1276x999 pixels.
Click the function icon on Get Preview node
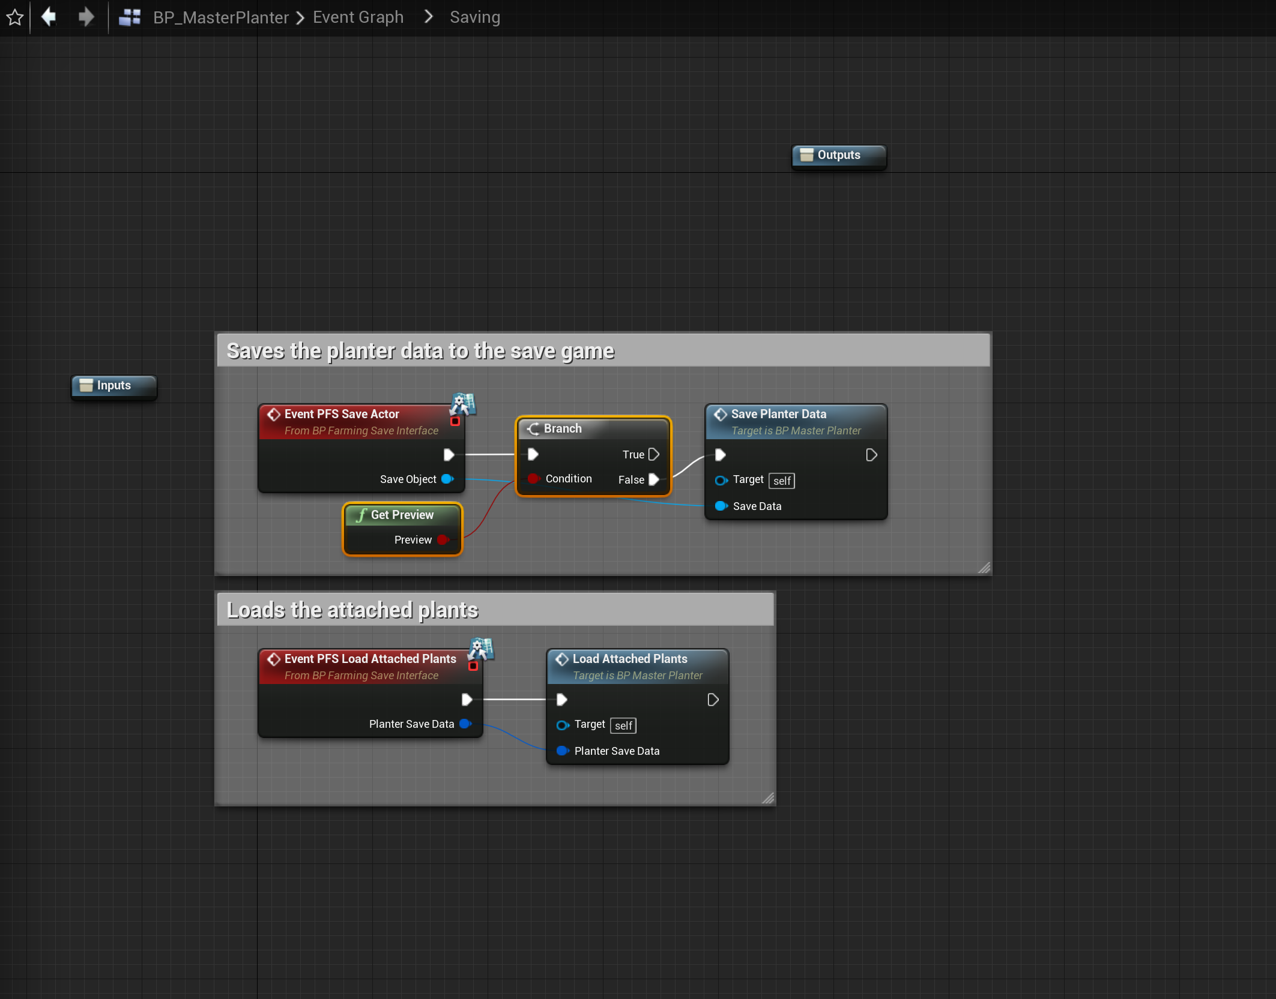(x=361, y=515)
